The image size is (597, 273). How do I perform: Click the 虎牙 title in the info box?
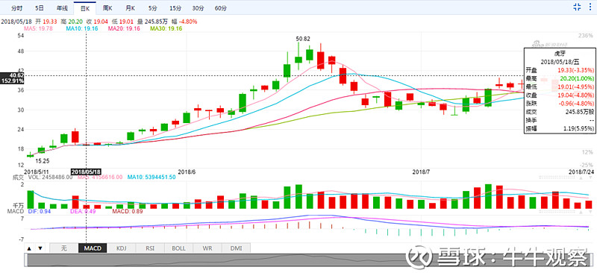point(561,54)
